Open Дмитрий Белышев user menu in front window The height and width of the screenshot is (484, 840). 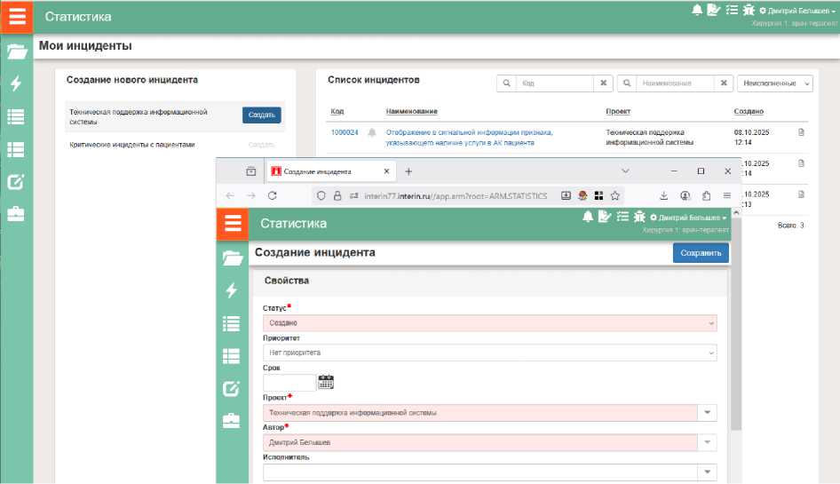click(x=688, y=218)
